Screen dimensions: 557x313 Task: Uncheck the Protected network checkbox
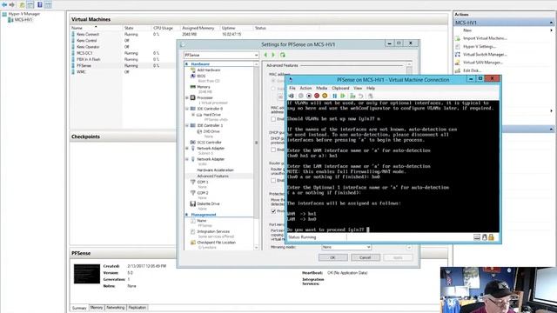[x=273, y=211]
